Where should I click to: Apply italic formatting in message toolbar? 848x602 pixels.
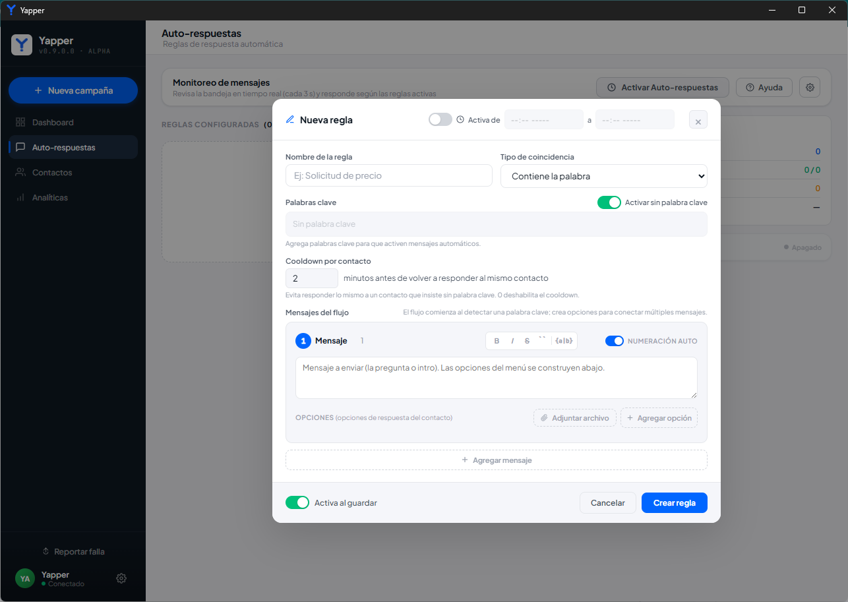pyautogui.click(x=512, y=341)
